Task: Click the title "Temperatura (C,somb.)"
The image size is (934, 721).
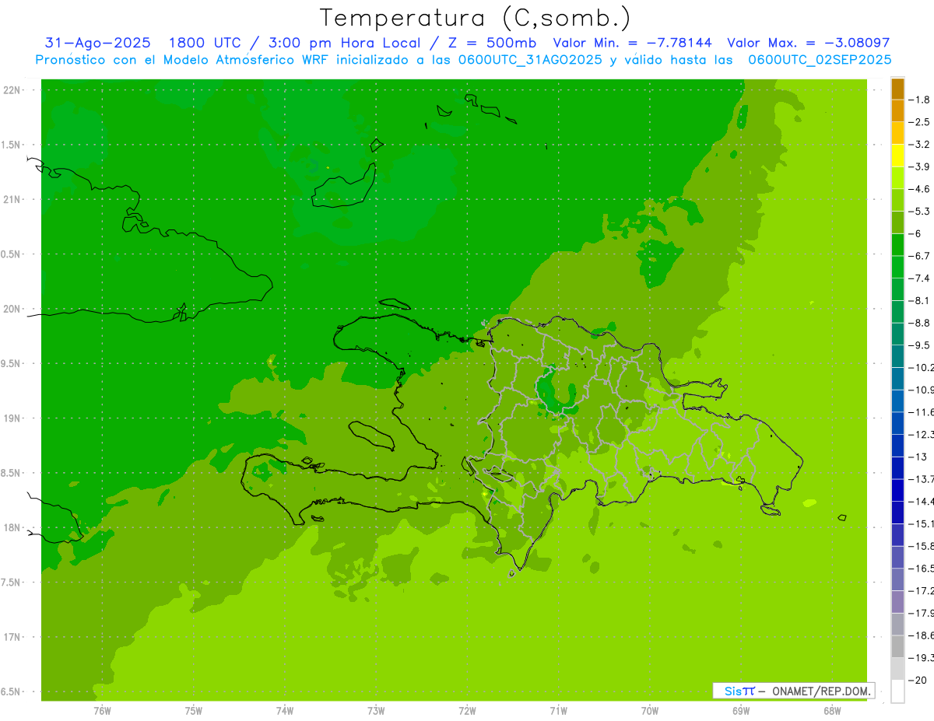Action: [x=475, y=18]
